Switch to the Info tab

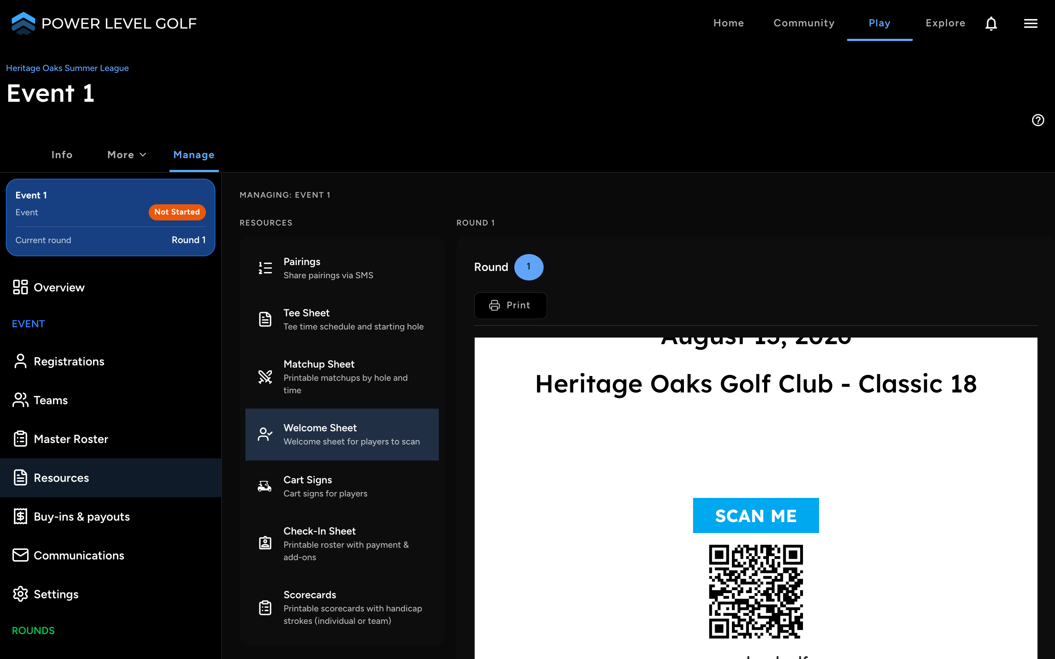point(62,155)
